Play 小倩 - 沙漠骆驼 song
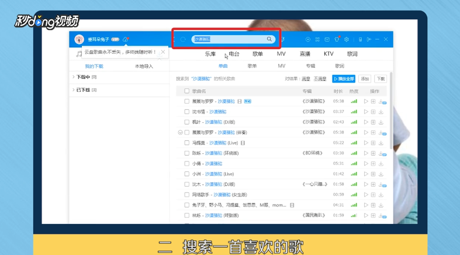The image size is (460, 255). click(366, 163)
